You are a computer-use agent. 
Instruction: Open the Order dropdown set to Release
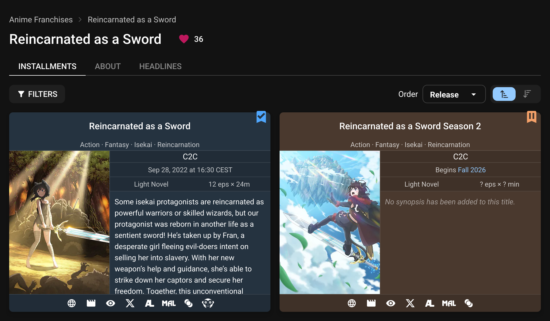coord(454,94)
